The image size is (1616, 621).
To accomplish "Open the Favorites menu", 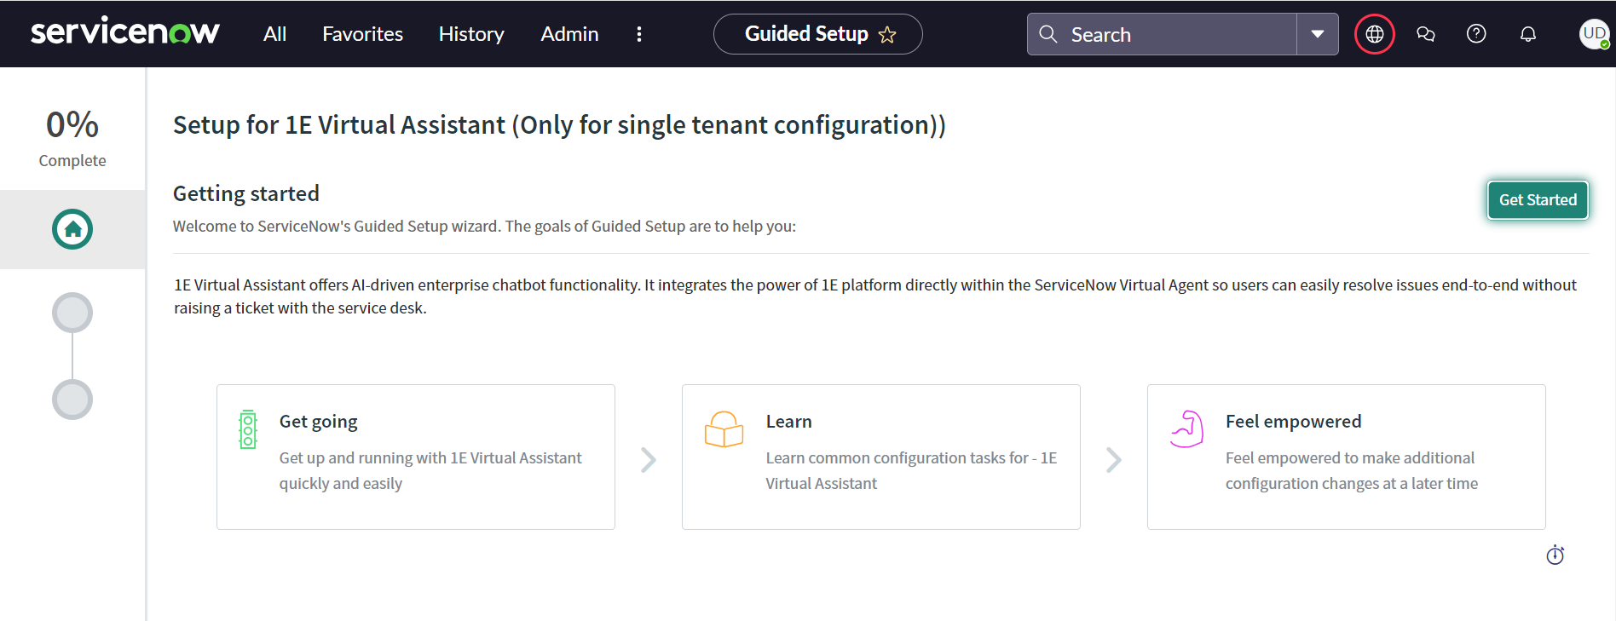I will (362, 34).
